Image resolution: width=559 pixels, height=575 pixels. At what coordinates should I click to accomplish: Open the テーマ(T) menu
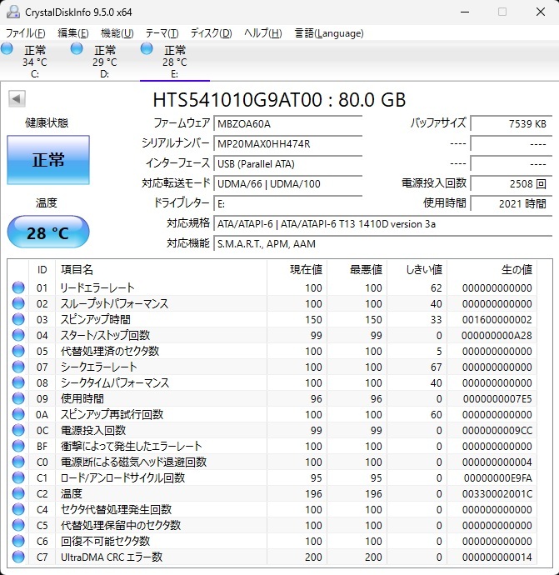(x=162, y=33)
